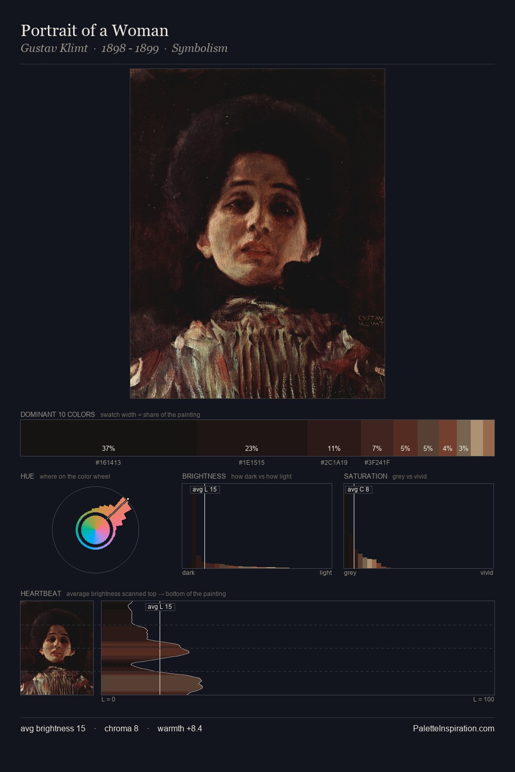Click the 'dark' axis label
Viewport: 515px width, 772px height.
tap(188, 573)
